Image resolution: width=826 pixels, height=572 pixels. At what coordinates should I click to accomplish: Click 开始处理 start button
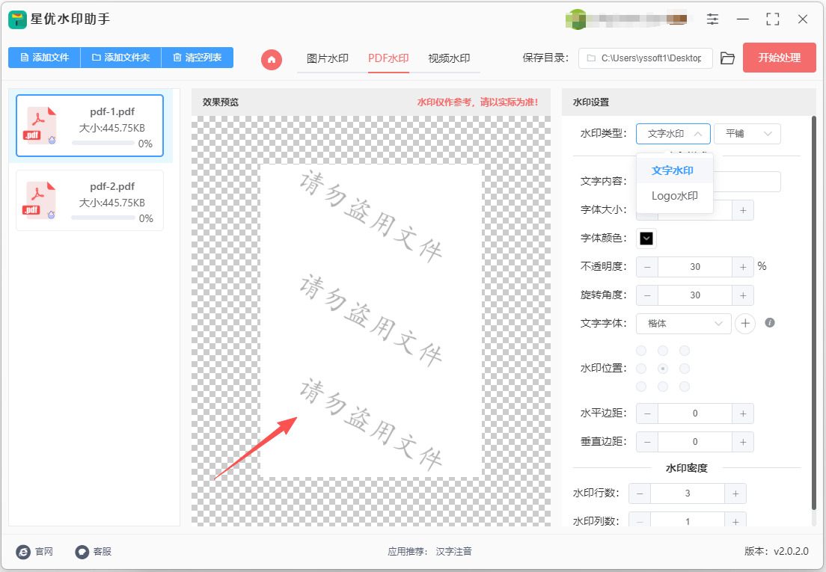[779, 58]
